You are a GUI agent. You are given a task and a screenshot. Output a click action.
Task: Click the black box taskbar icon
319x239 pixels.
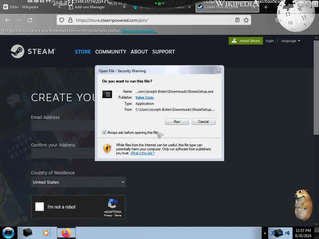click(x=28, y=233)
